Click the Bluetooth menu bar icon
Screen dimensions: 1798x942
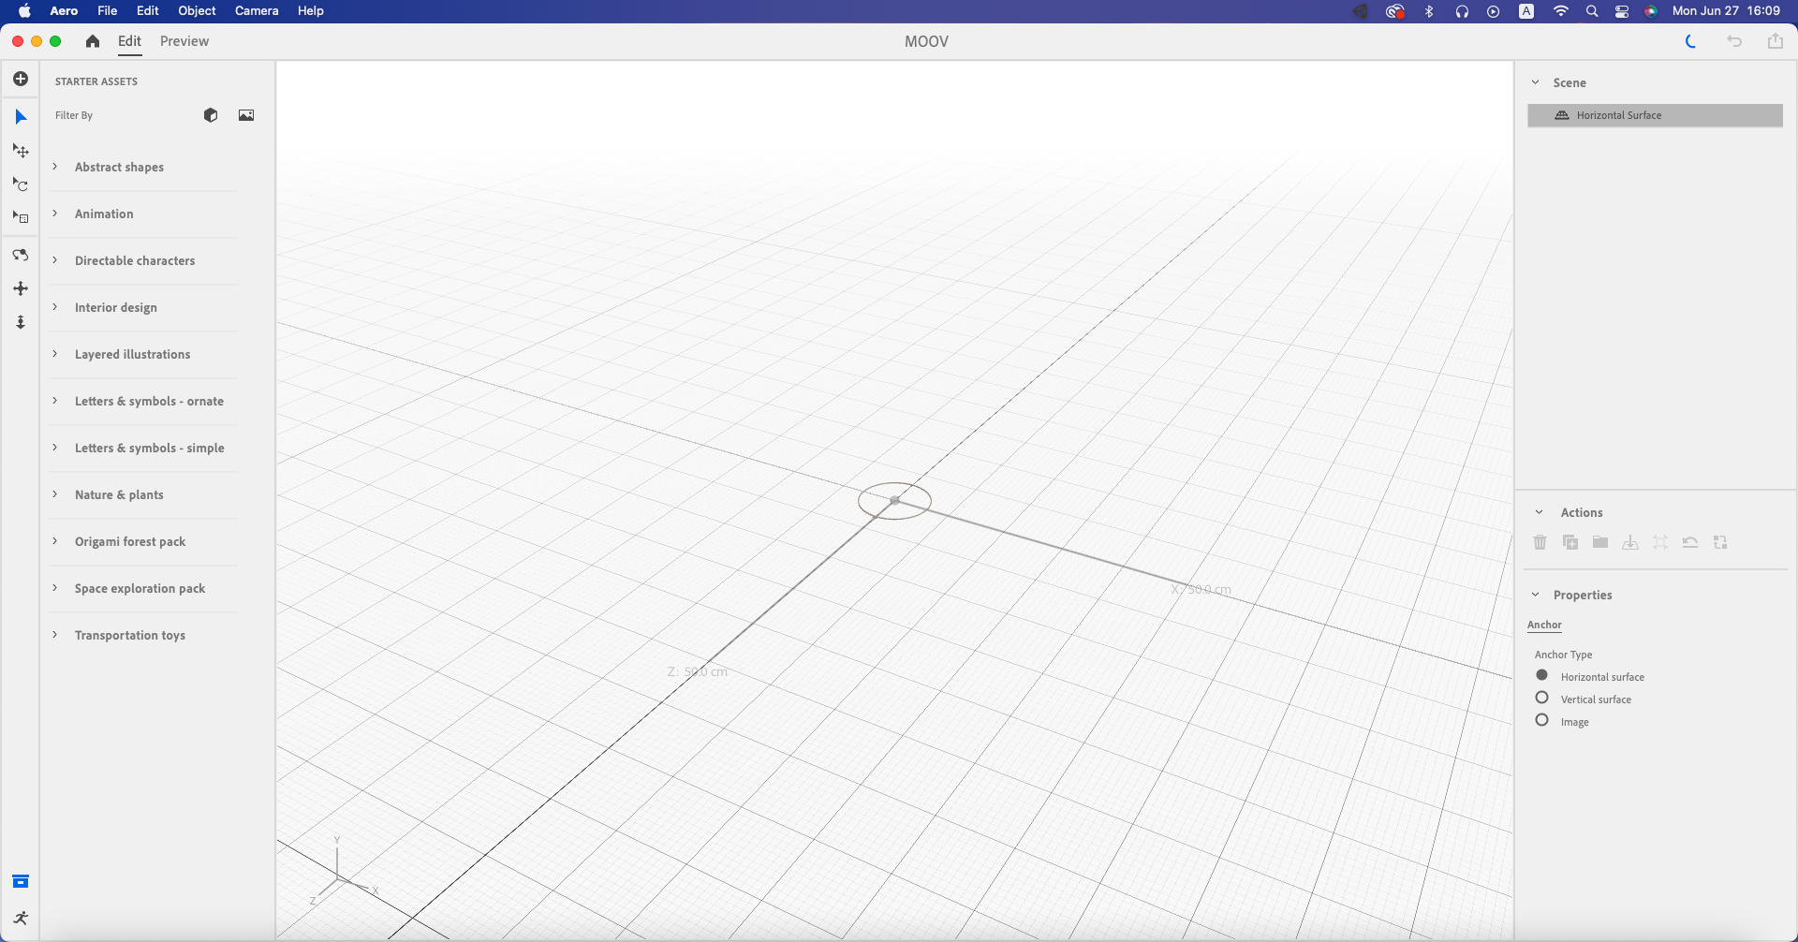click(1429, 11)
